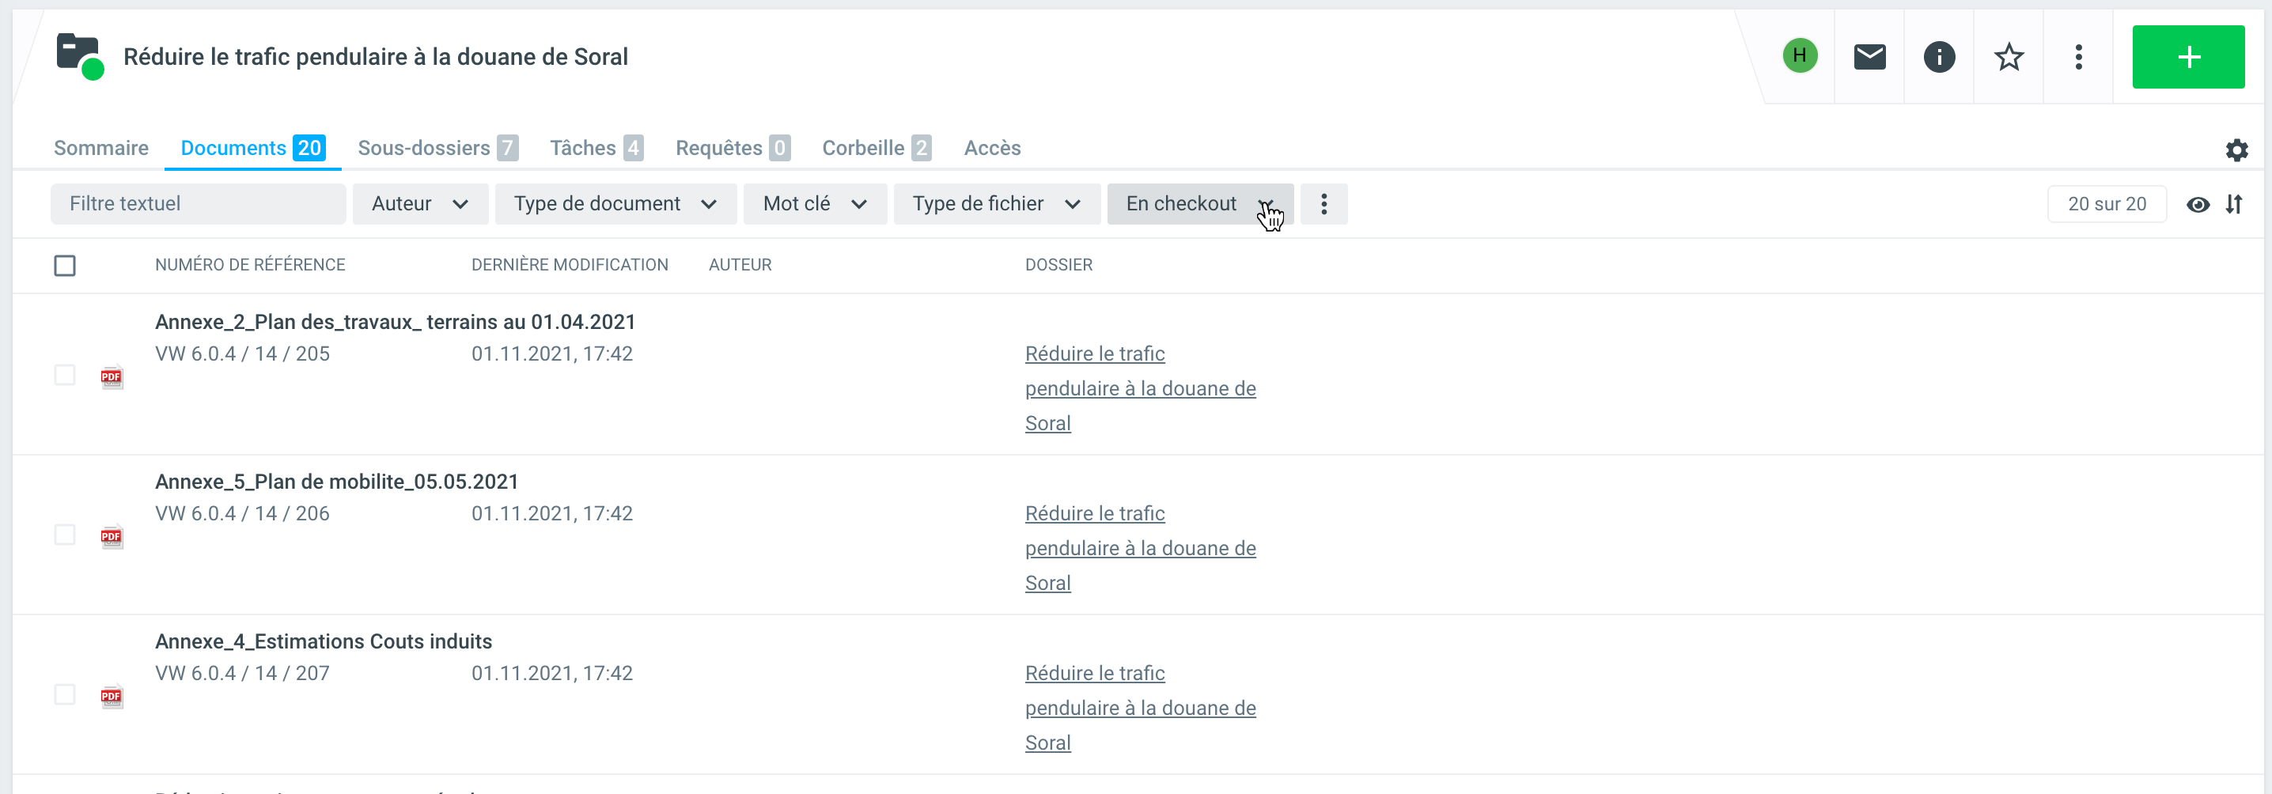Open the Type de document dropdown
Viewport: 2272px width, 794px height.
coord(615,205)
